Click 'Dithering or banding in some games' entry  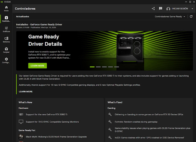(x=149, y=114)
